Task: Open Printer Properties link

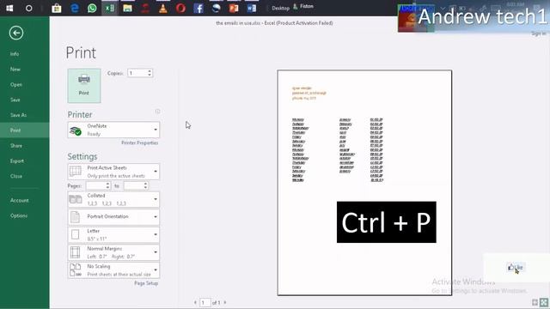Action: pos(139,143)
